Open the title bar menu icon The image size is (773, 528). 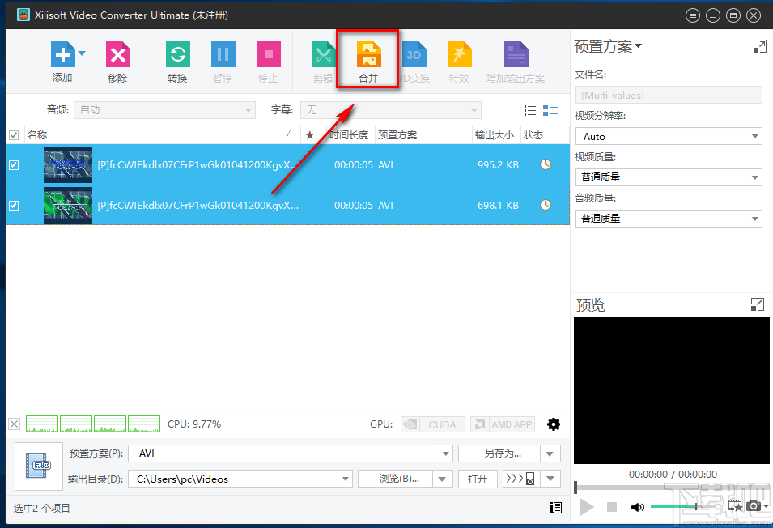(x=693, y=15)
